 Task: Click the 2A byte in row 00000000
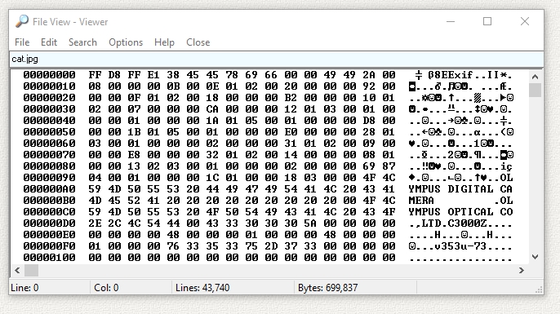pos(369,75)
